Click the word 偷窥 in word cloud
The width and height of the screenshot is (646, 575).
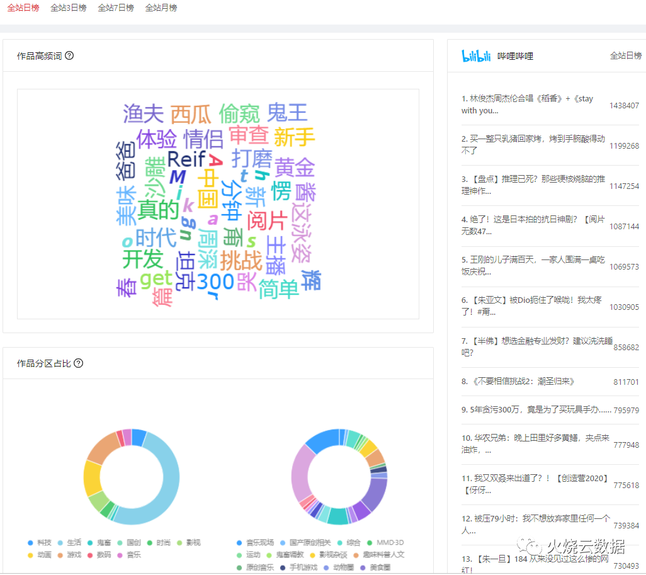coord(239,114)
